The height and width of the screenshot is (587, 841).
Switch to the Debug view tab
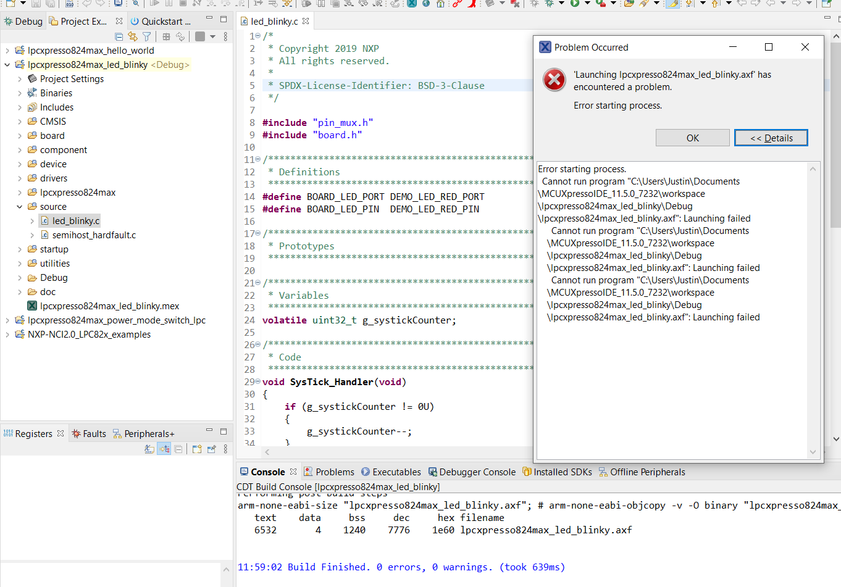[x=23, y=21]
